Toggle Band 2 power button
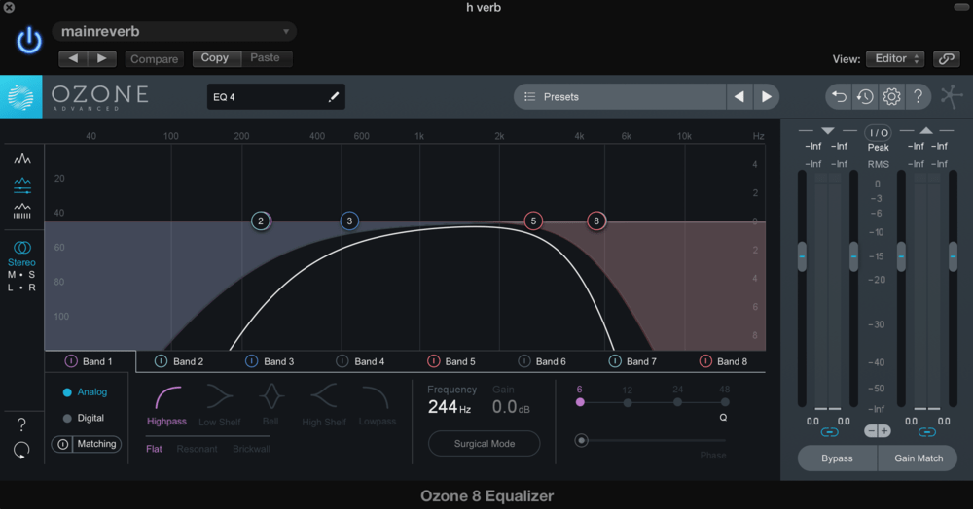 161,361
